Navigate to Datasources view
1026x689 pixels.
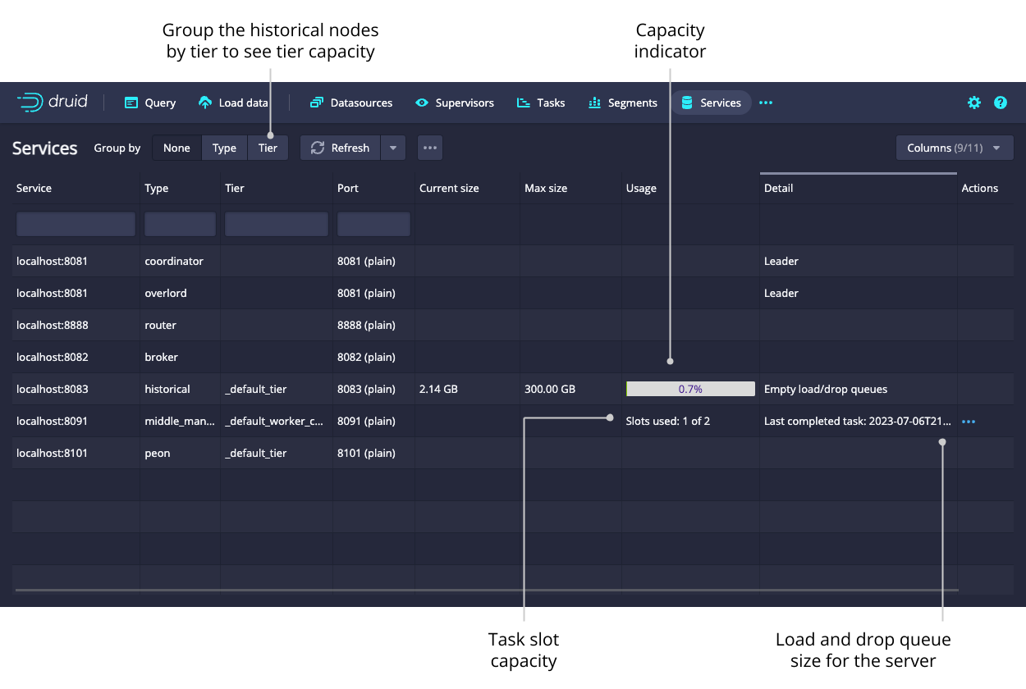point(351,103)
